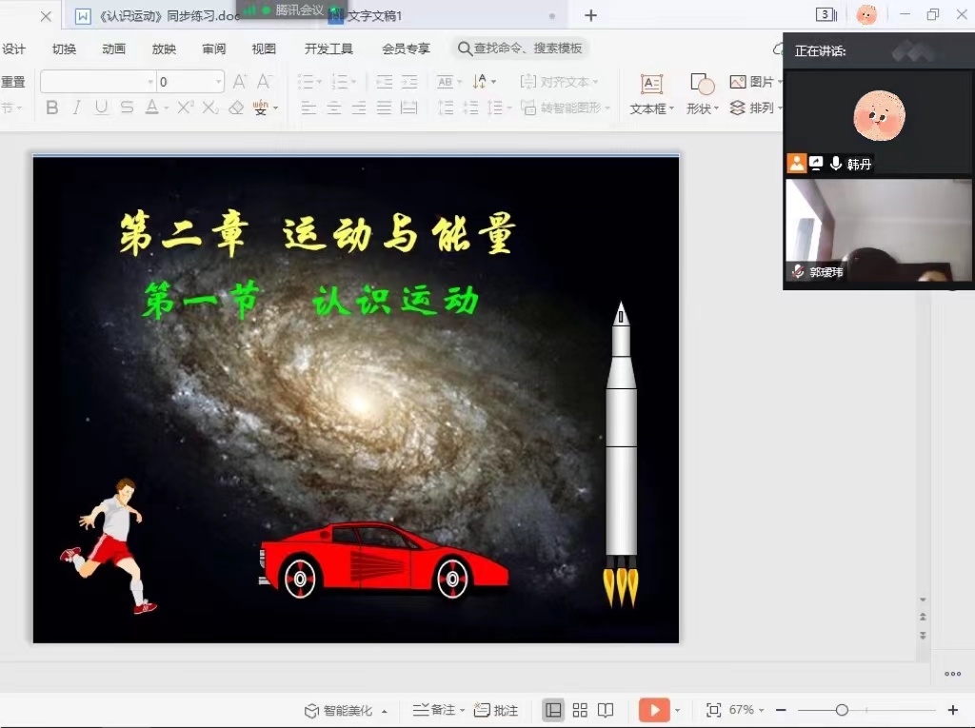Image resolution: width=975 pixels, height=728 pixels.
Task: Toggle underline formatting
Action: click(x=102, y=108)
